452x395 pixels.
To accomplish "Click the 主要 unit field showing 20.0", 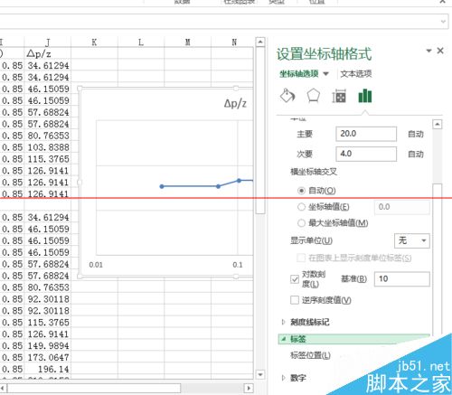I will [366, 134].
